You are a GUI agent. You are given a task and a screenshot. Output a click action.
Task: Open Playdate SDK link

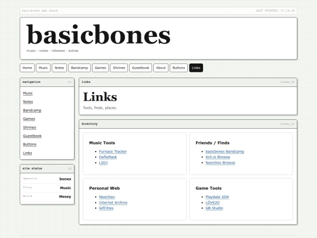tap(217, 197)
